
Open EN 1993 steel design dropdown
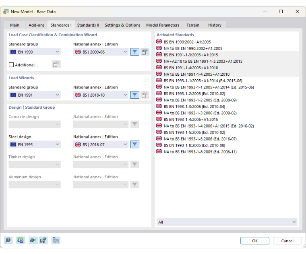pos(35,145)
